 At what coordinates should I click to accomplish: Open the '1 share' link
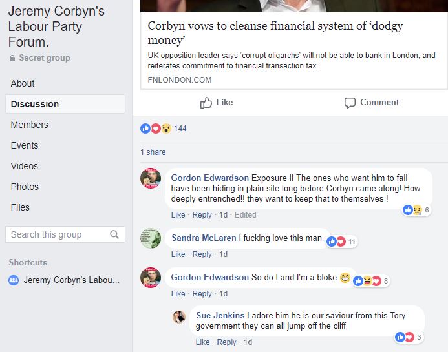(x=153, y=152)
